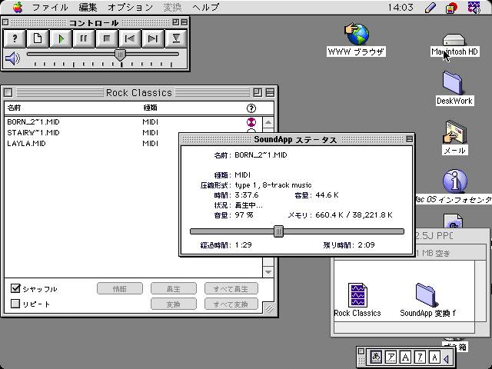Click the downward triangle button in the Control palette

click(x=176, y=38)
